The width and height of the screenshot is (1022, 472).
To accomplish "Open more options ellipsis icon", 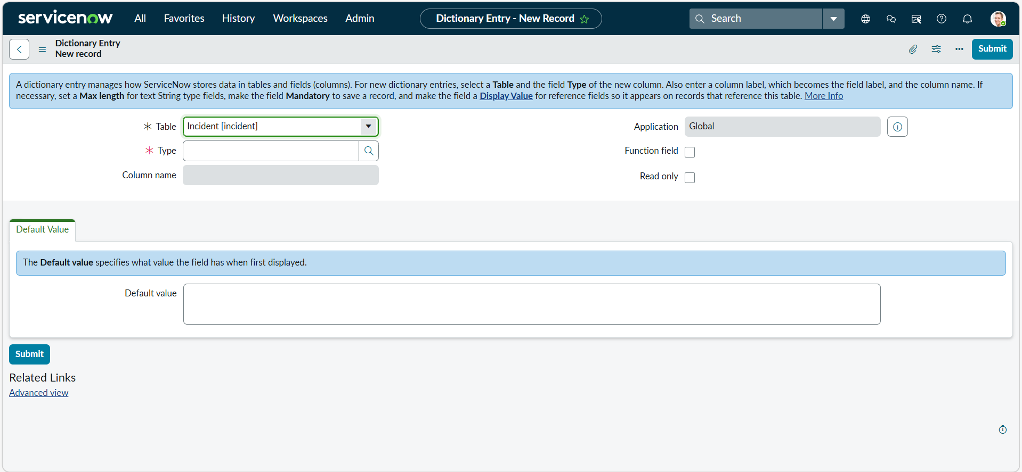I will pos(959,49).
